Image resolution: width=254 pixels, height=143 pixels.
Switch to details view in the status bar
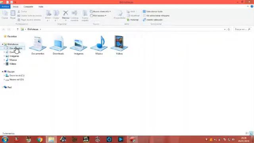tap(247, 133)
